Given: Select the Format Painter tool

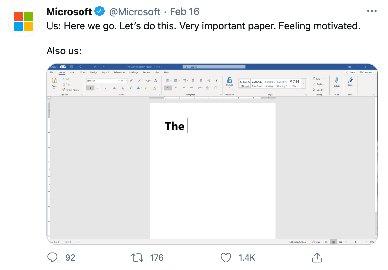Looking at the screenshot, I should tap(70, 90).
